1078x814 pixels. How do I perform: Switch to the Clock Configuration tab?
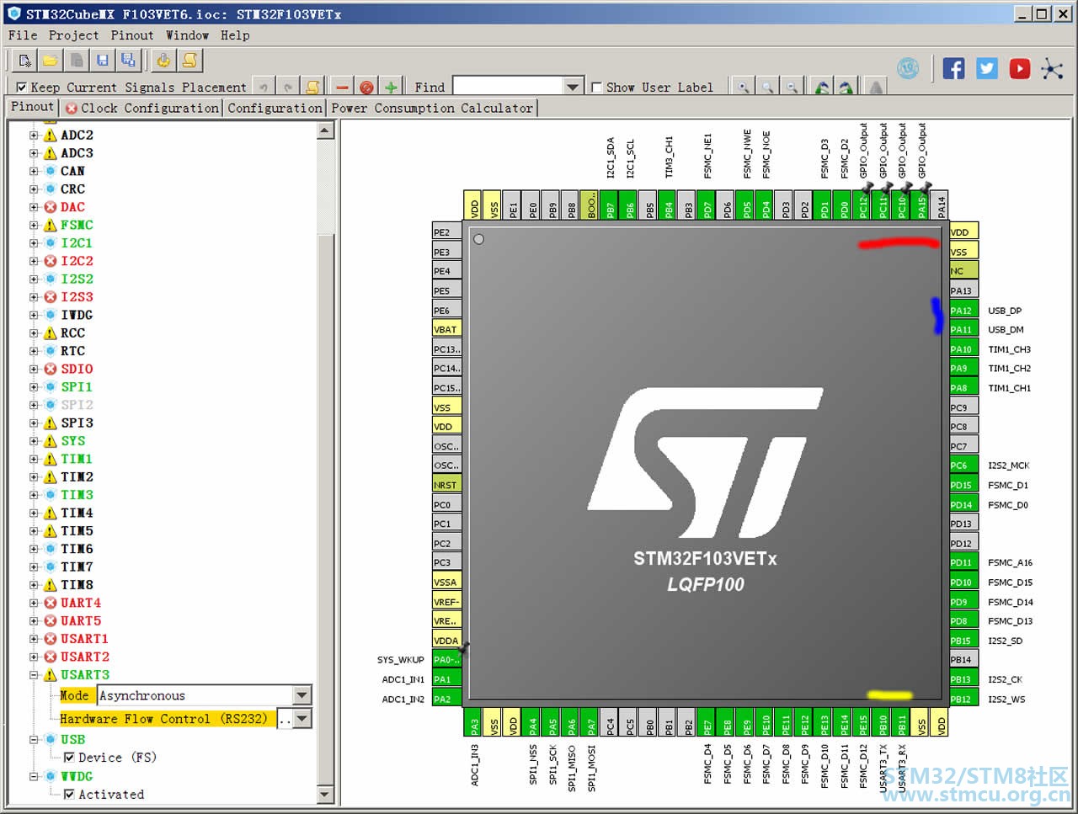click(141, 108)
